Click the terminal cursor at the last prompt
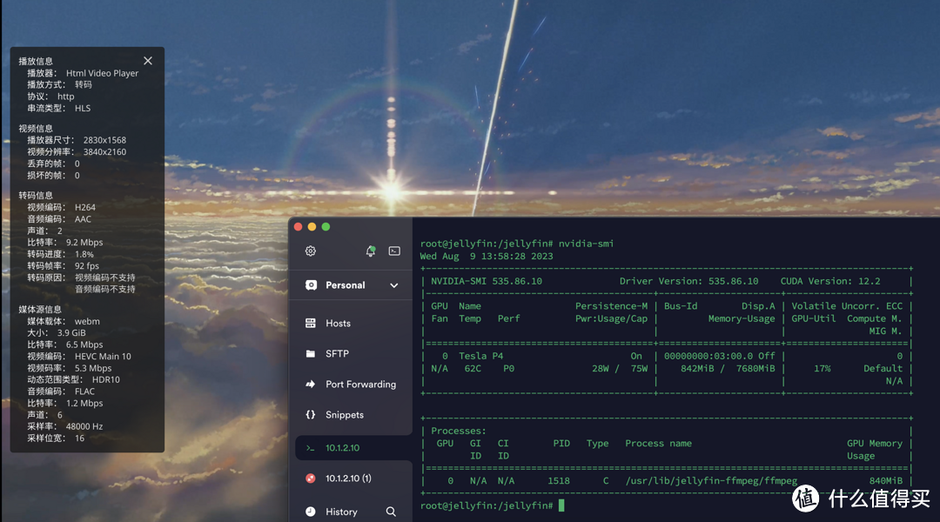Viewport: 940px width, 522px height. click(x=561, y=505)
